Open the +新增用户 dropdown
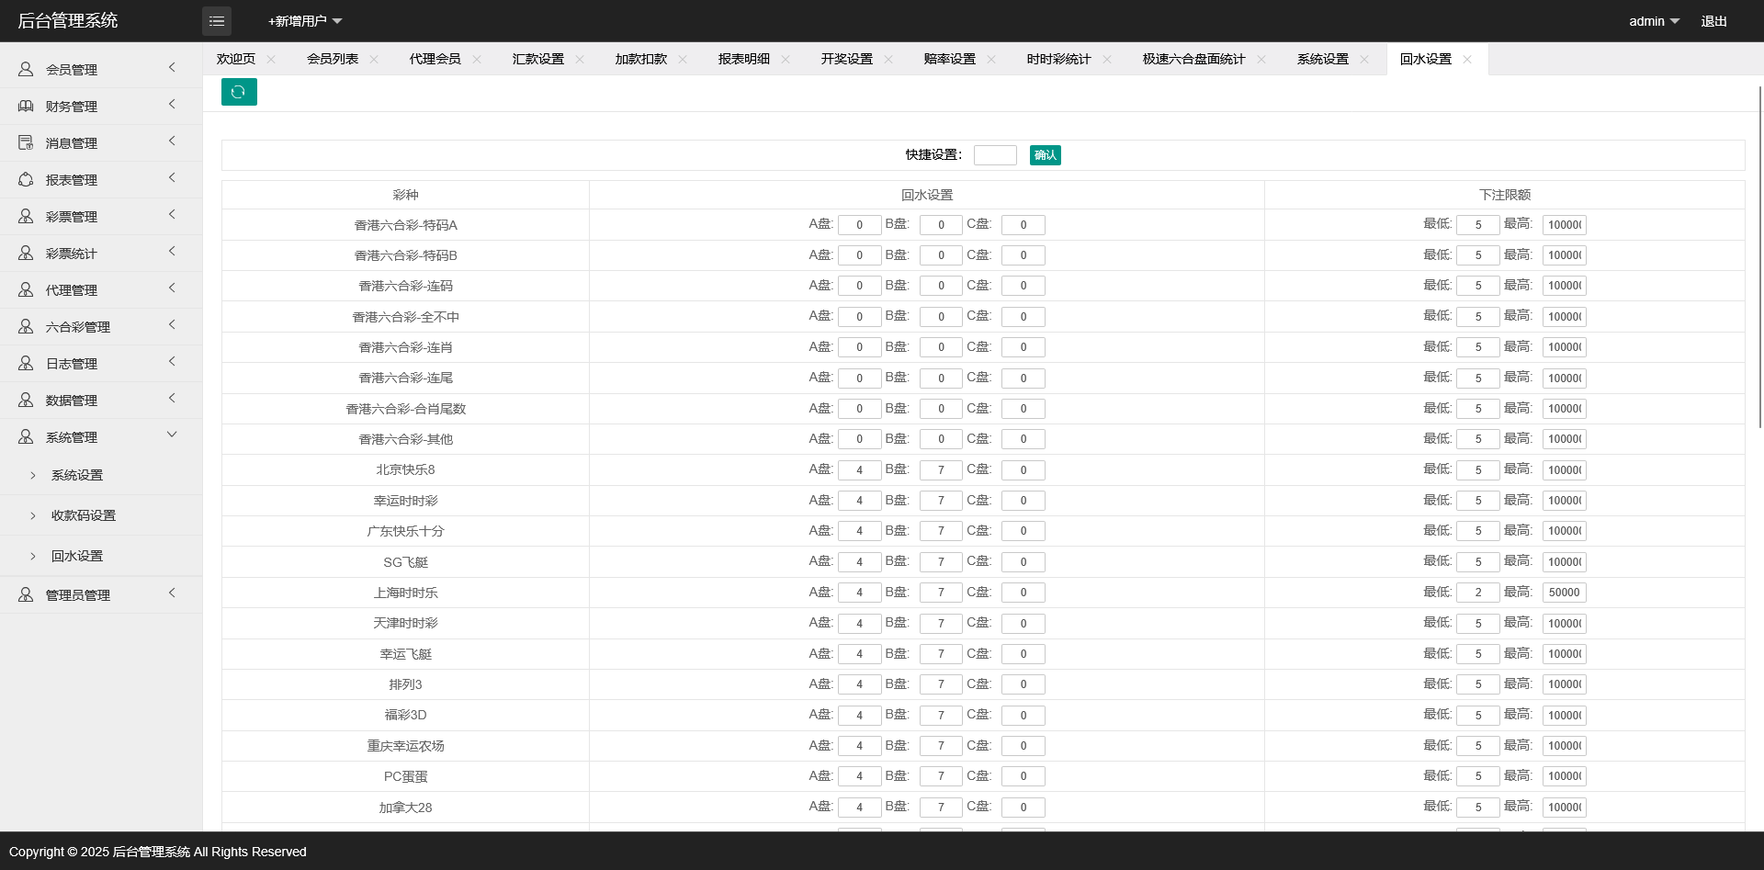 tap(305, 21)
